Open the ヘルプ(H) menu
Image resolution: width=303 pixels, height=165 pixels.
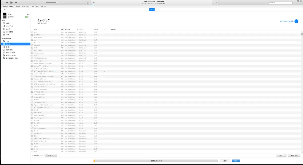tap(43, 6)
